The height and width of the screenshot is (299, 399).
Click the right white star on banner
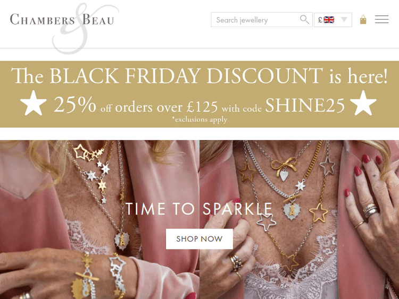point(363,103)
